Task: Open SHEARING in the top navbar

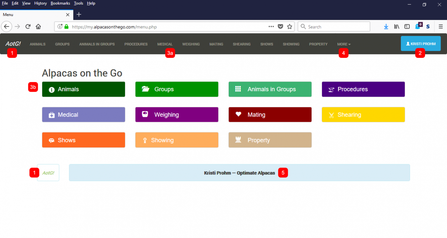Action: pos(242,44)
